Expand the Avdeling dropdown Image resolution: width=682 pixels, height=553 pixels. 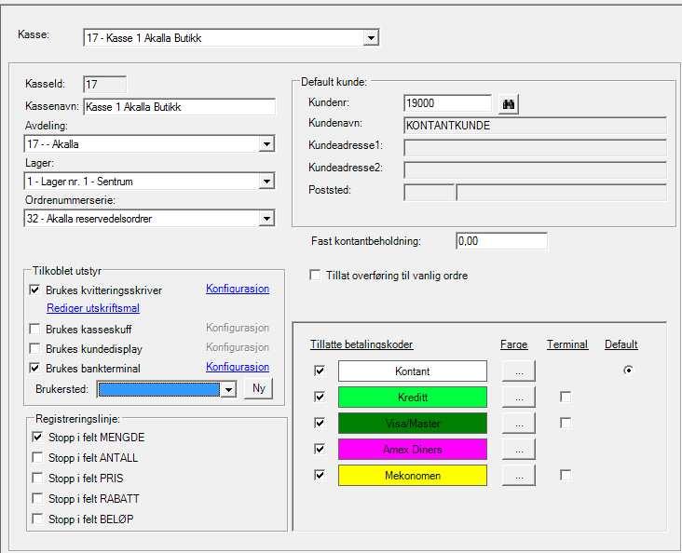click(266, 144)
